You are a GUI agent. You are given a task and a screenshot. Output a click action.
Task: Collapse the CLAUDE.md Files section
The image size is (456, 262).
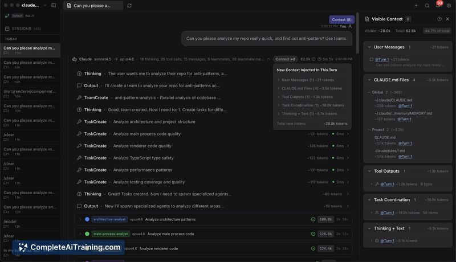tap(369, 80)
